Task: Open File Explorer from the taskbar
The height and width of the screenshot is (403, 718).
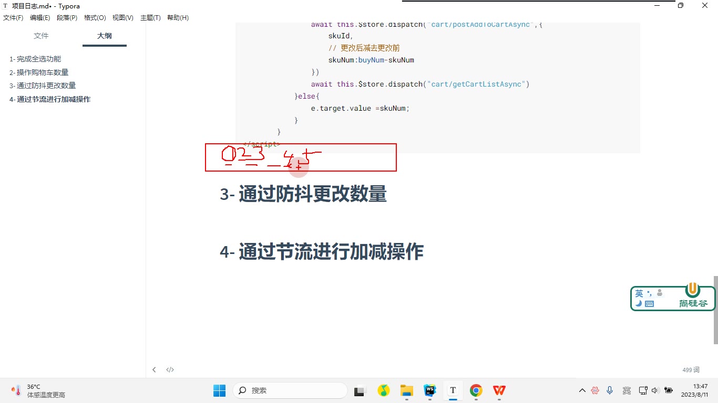Action: click(x=406, y=390)
